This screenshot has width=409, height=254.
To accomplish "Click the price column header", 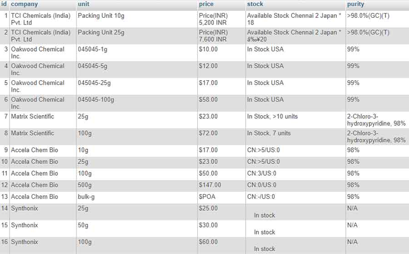I will pyautogui.click(x=206, y=4).
